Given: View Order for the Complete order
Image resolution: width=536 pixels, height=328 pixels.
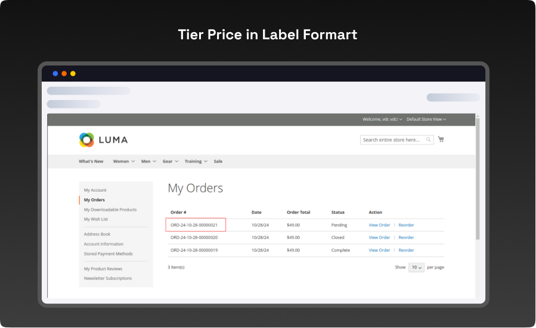Looking at the screenshot, I should pyautogui.click(x=379, y=250).
